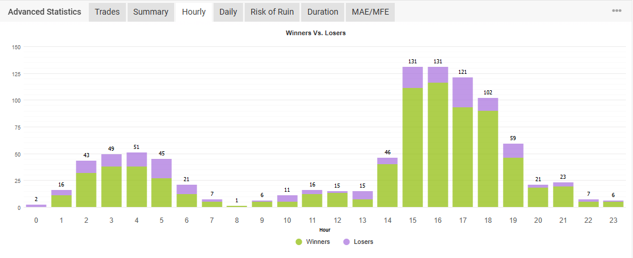Screen dimensions: 633x258
Task: Click the green winners bar for hour 1
Action: tap(61, 201)
